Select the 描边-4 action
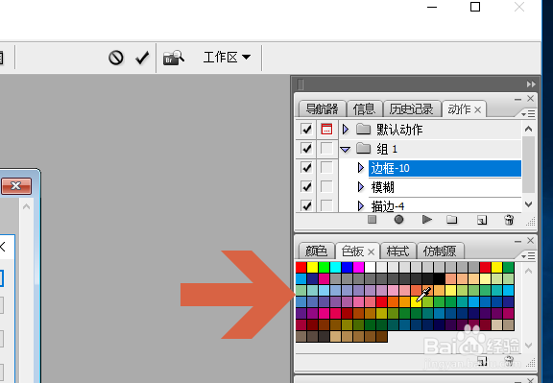 click(445, 205)
